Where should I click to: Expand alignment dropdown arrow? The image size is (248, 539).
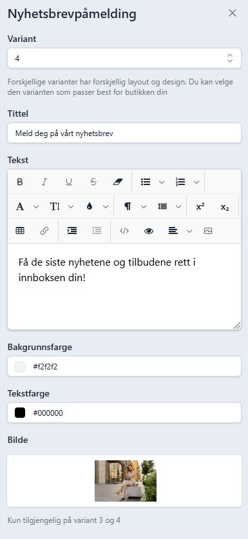189,231
